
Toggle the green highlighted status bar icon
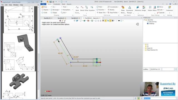tap(139, 98)
